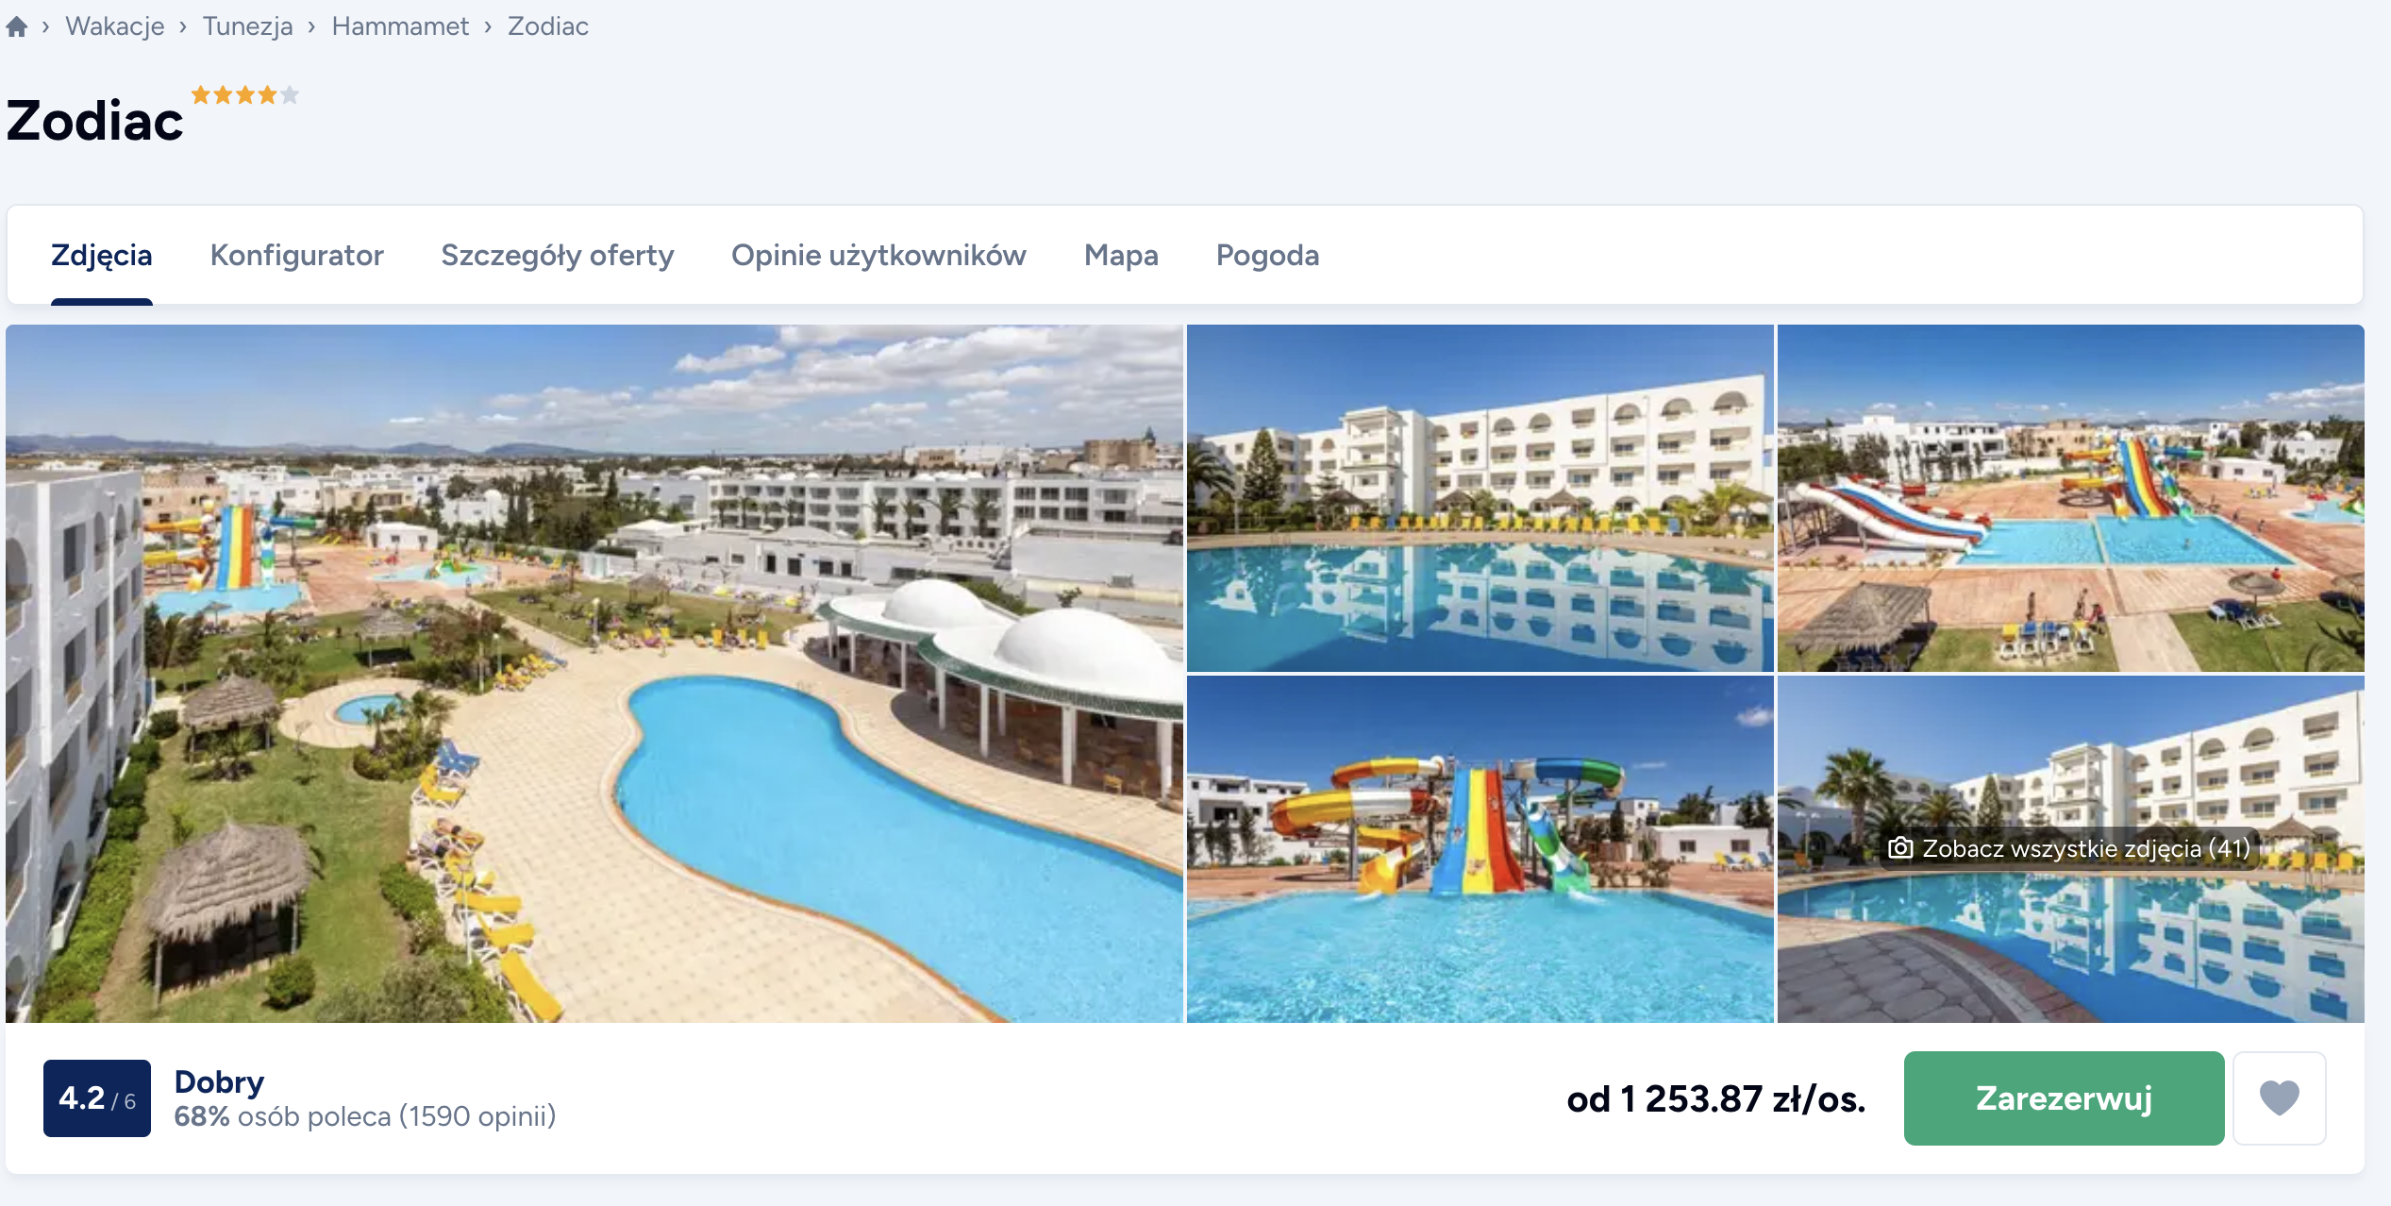Open the Tunezja breadcrumb link
This screenshot has height=1206, width=2391.
pyautogui.click(x=247, y=26)
